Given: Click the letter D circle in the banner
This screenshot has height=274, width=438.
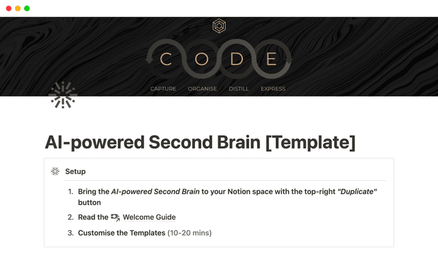Looking at the screenshot, I should 237,60.
